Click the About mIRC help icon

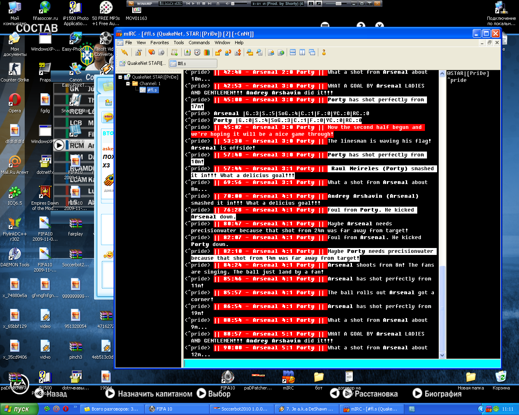coord(324,52)
